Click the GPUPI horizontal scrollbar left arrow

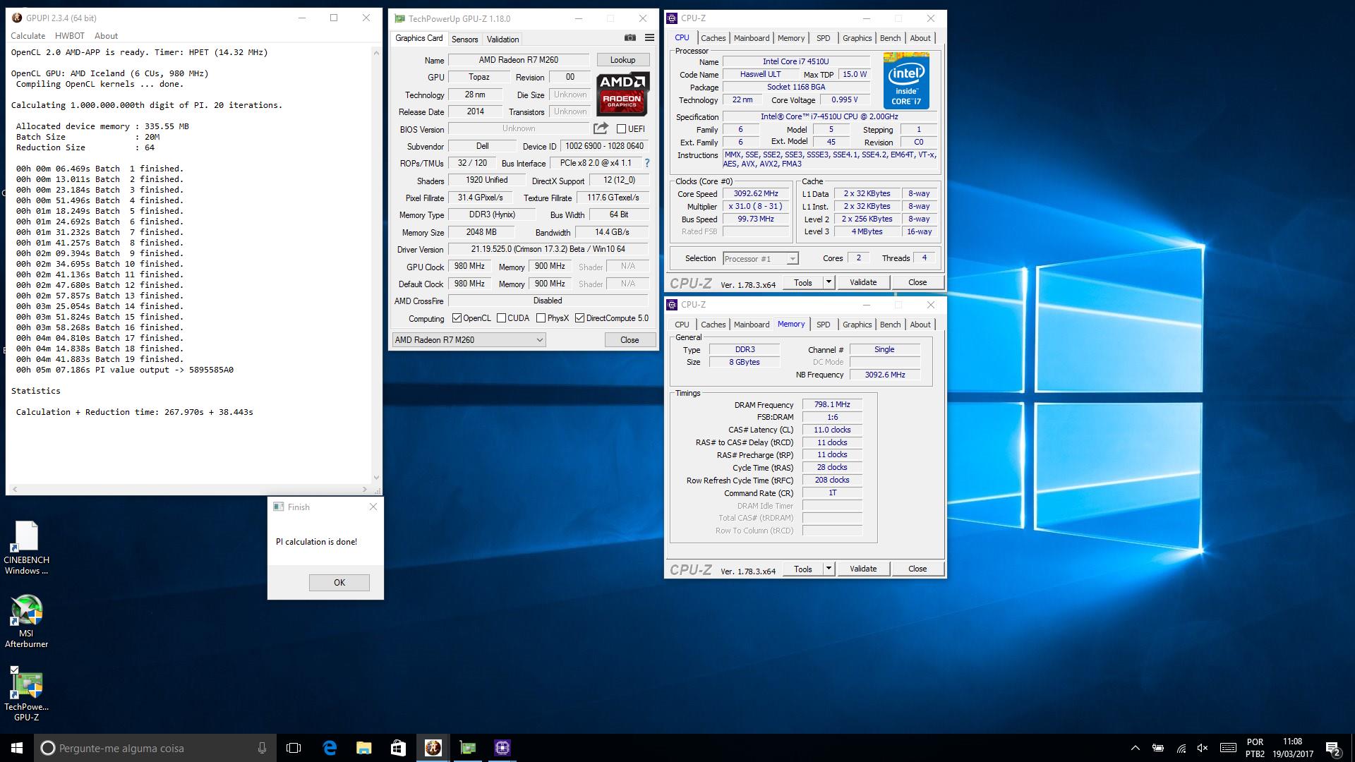[15, 489]
